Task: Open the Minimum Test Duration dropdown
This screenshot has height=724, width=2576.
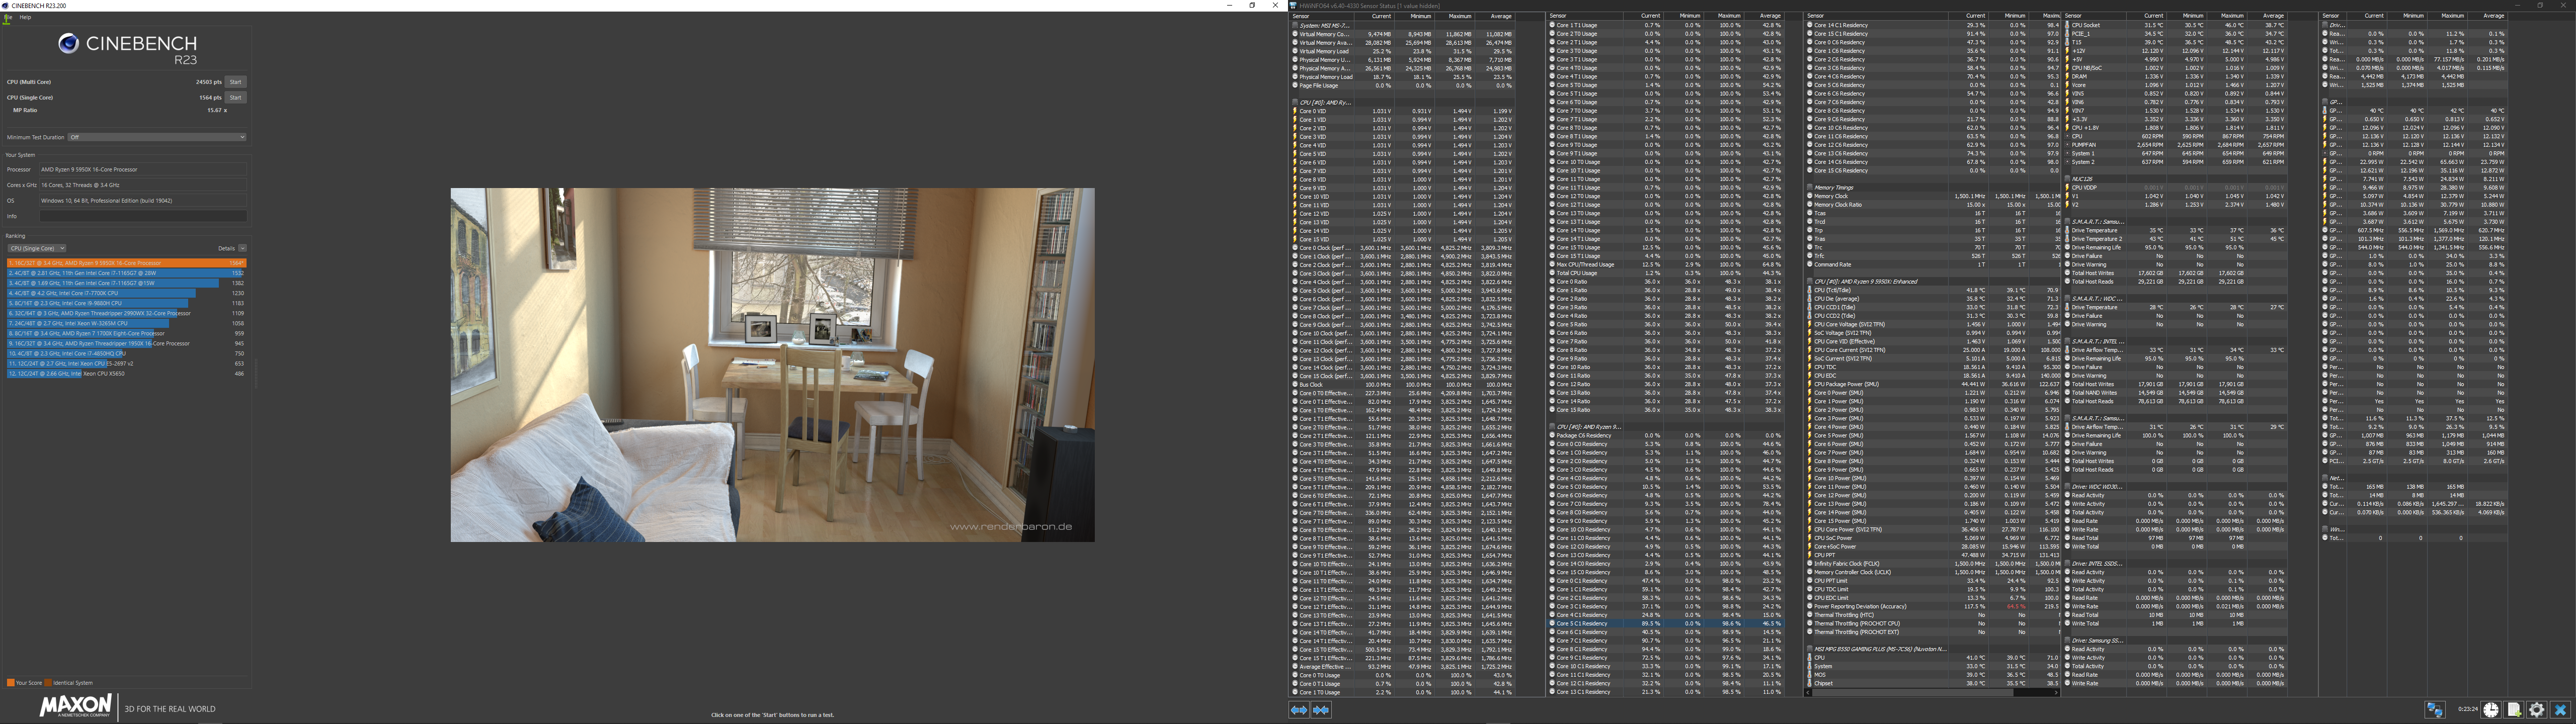Action: (156, 137)
